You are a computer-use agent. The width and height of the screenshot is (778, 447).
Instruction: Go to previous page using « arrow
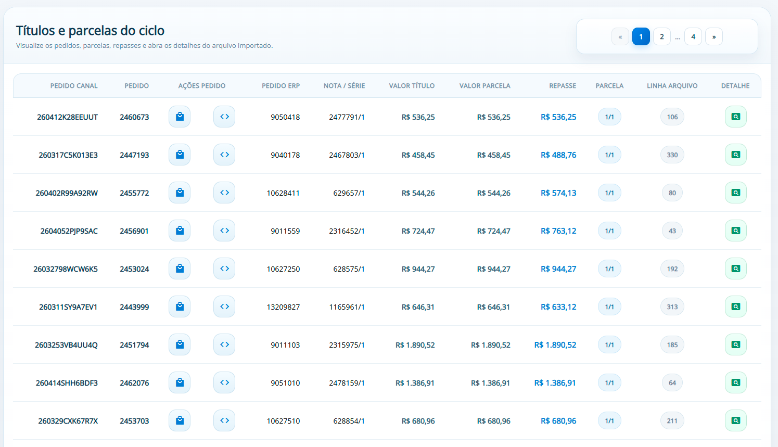click(620, 36)
